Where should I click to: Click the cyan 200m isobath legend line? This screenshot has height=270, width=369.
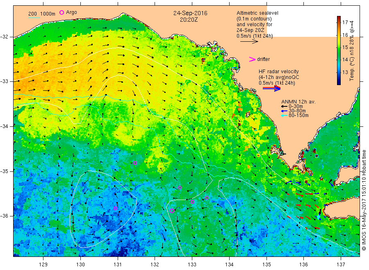34,17
